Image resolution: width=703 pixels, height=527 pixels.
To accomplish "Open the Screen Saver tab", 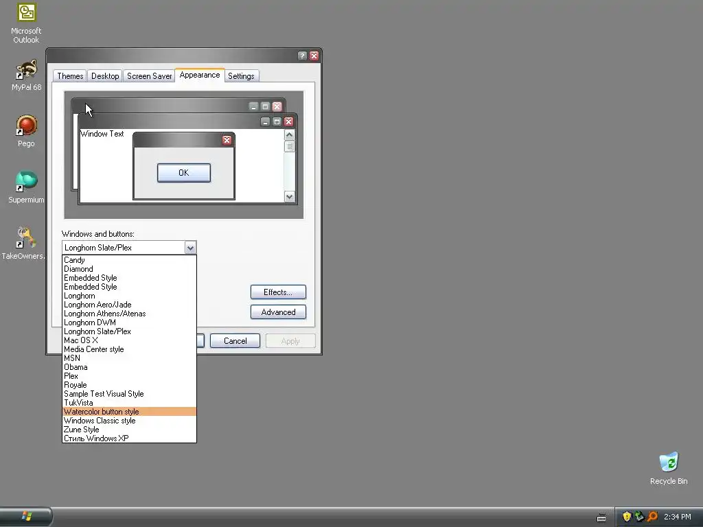I will pyautogui.click(x=149, y=76).
